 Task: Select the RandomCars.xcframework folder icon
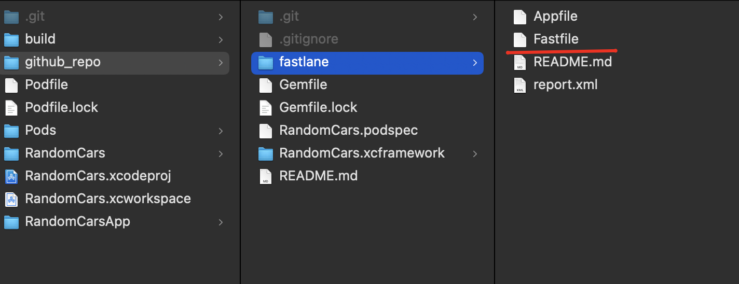tap(266, 153)
